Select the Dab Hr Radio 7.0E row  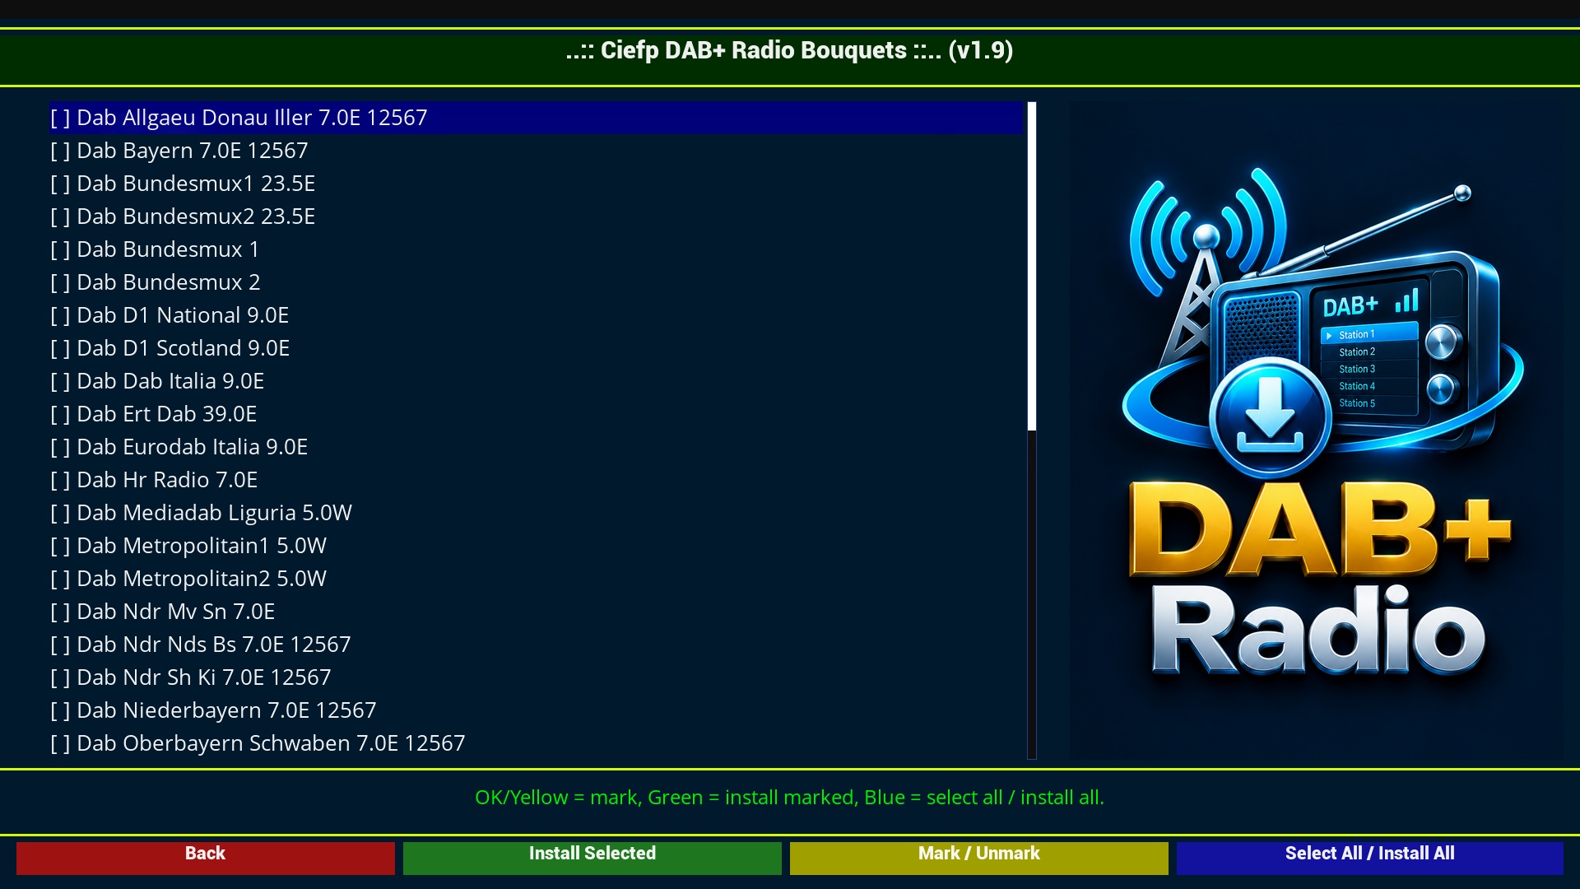[x=536, y=480]
